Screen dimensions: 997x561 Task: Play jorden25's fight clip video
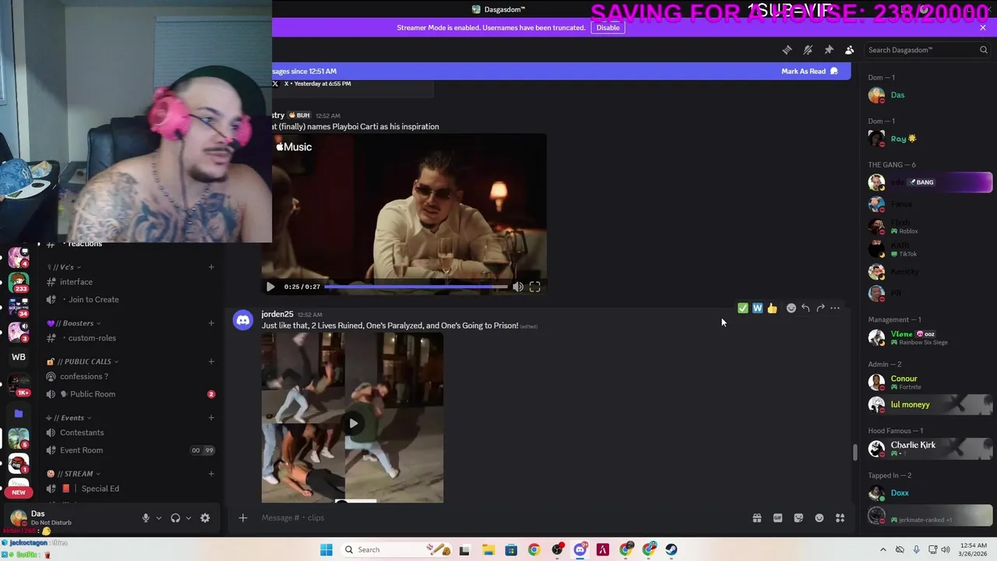pos(353,423)
